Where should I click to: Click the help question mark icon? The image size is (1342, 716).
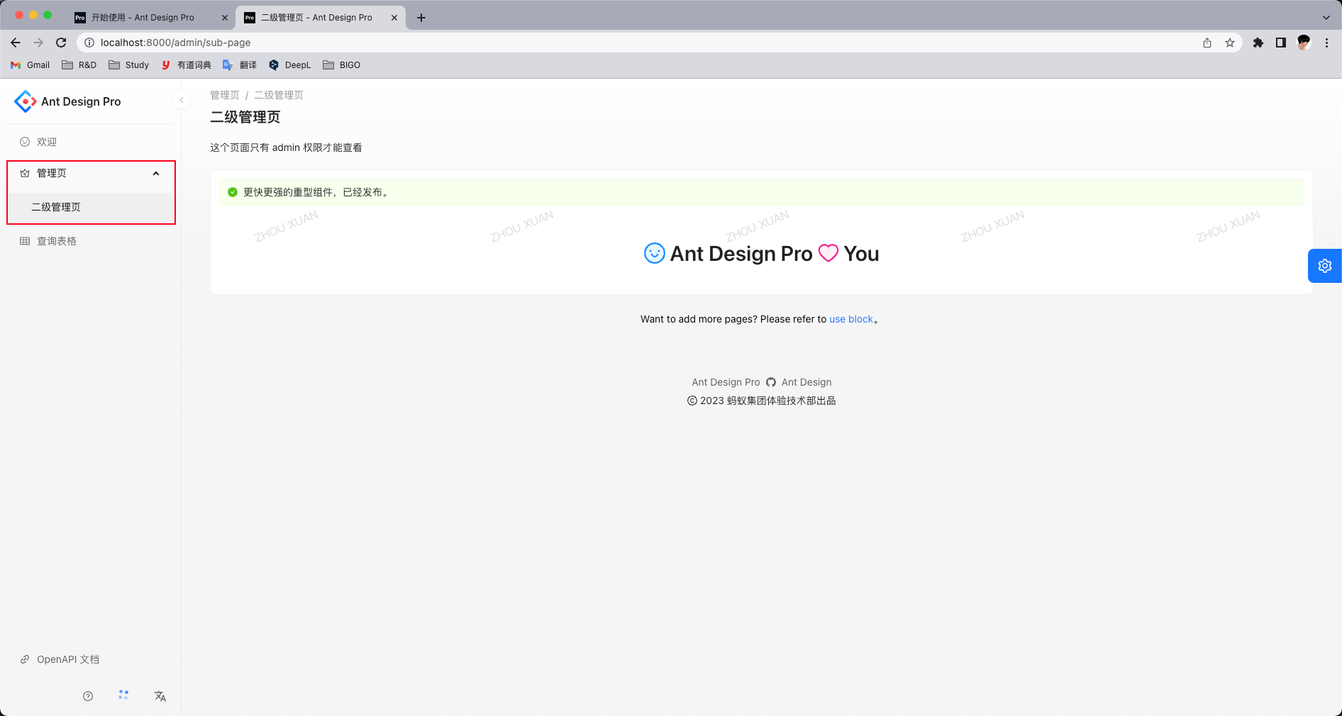pyautogui.click(x=88, y=696)
